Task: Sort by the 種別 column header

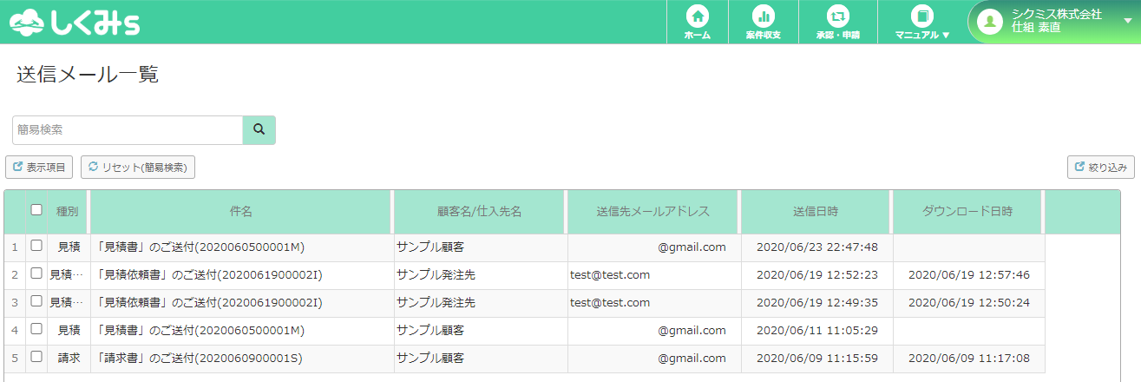Action: click(x=68, y=212)
